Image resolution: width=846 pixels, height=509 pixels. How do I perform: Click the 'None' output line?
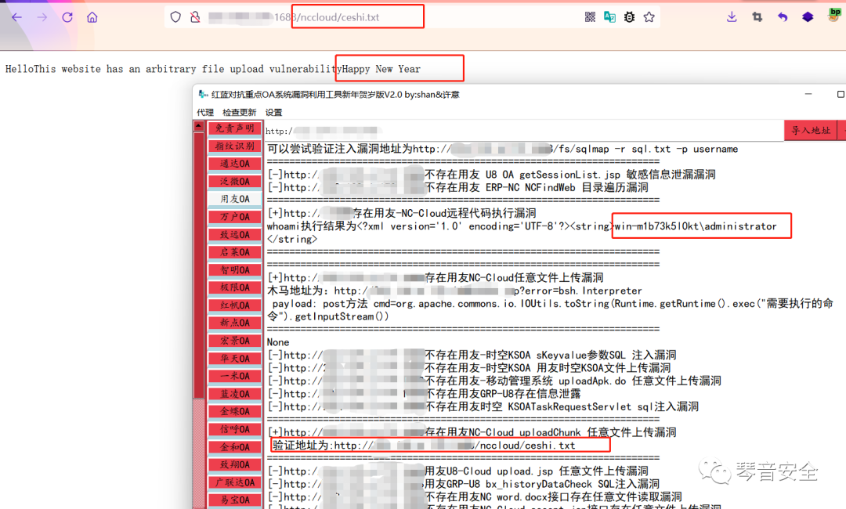(x=278, y=342)
